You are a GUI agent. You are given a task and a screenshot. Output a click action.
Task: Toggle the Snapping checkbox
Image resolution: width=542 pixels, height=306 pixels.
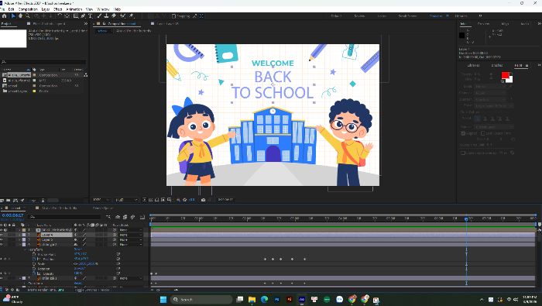coord(174,16)
